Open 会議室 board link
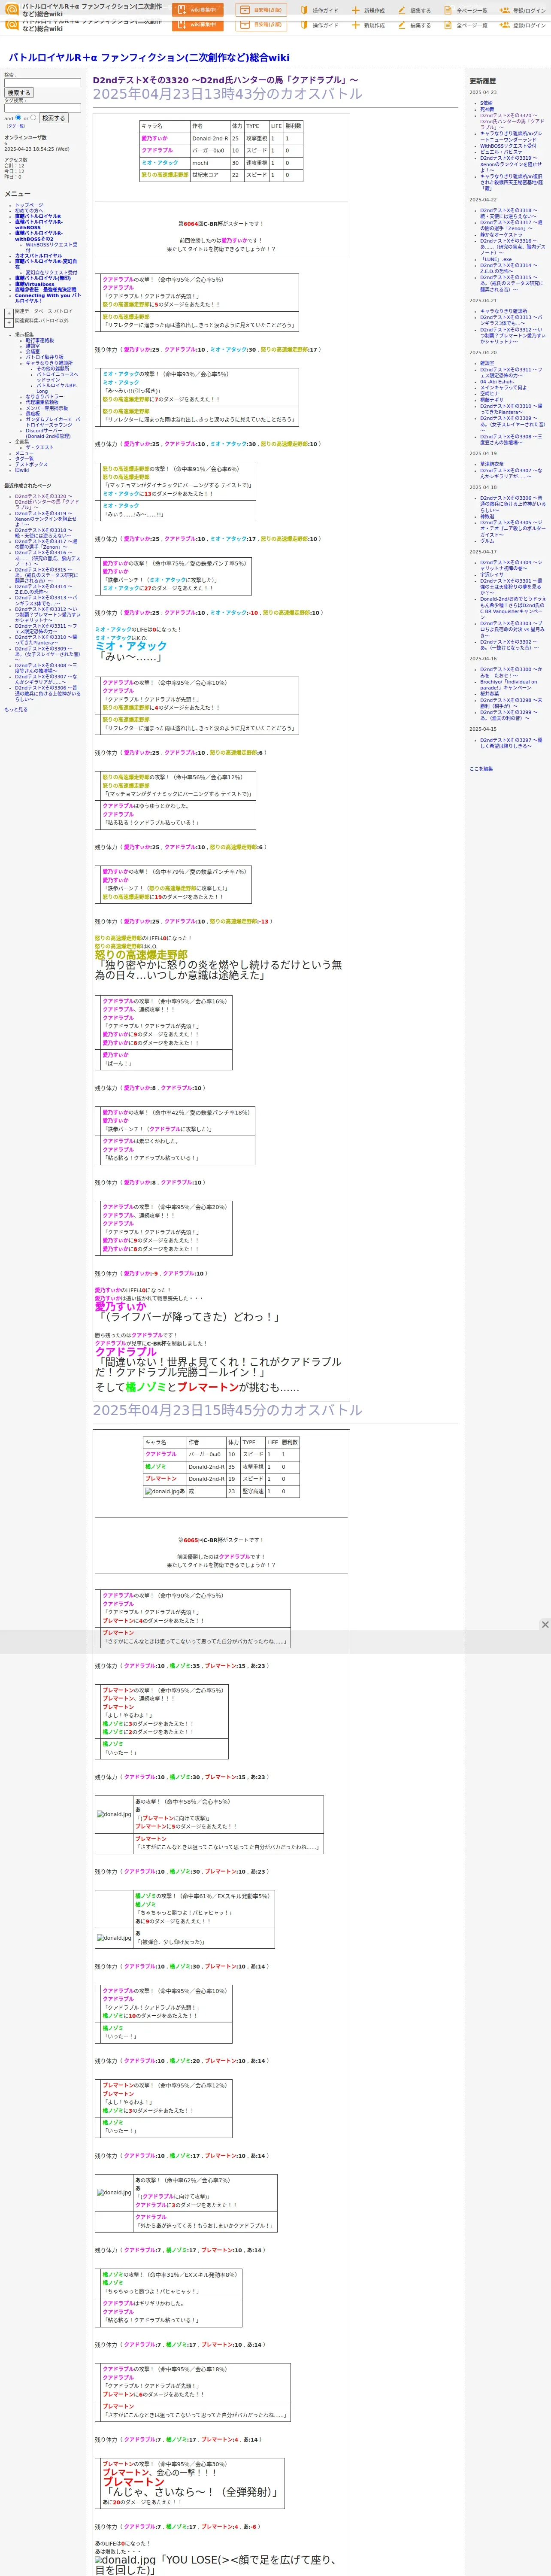The image size is (551, 2576). click(33, 351)
